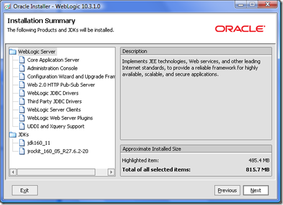Click the jrockit_160_05 document icon
Image resolution: width=283 pixels, height=205 pixels.
[x=22, y=151]
